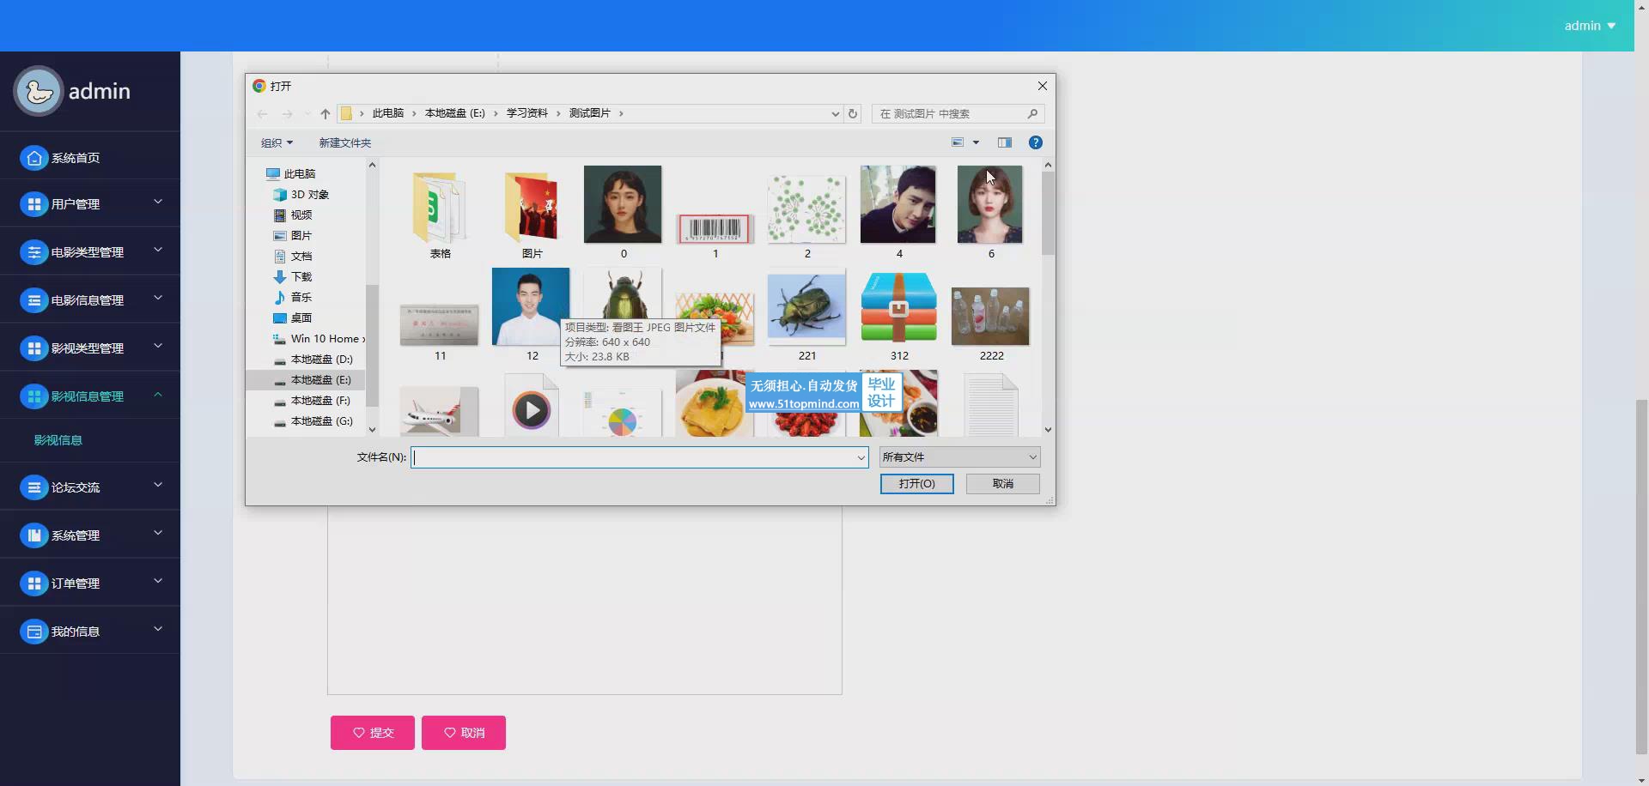
Task: Click the 打开(O) button
Action: tap(916, 484)
